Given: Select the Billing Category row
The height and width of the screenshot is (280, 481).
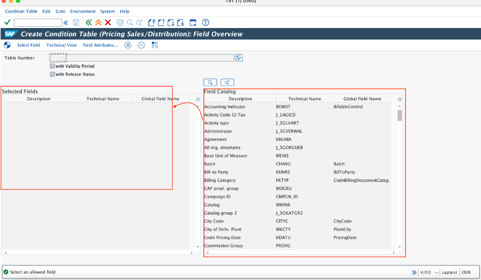Looking at the screenshot, I should [298, 180].
